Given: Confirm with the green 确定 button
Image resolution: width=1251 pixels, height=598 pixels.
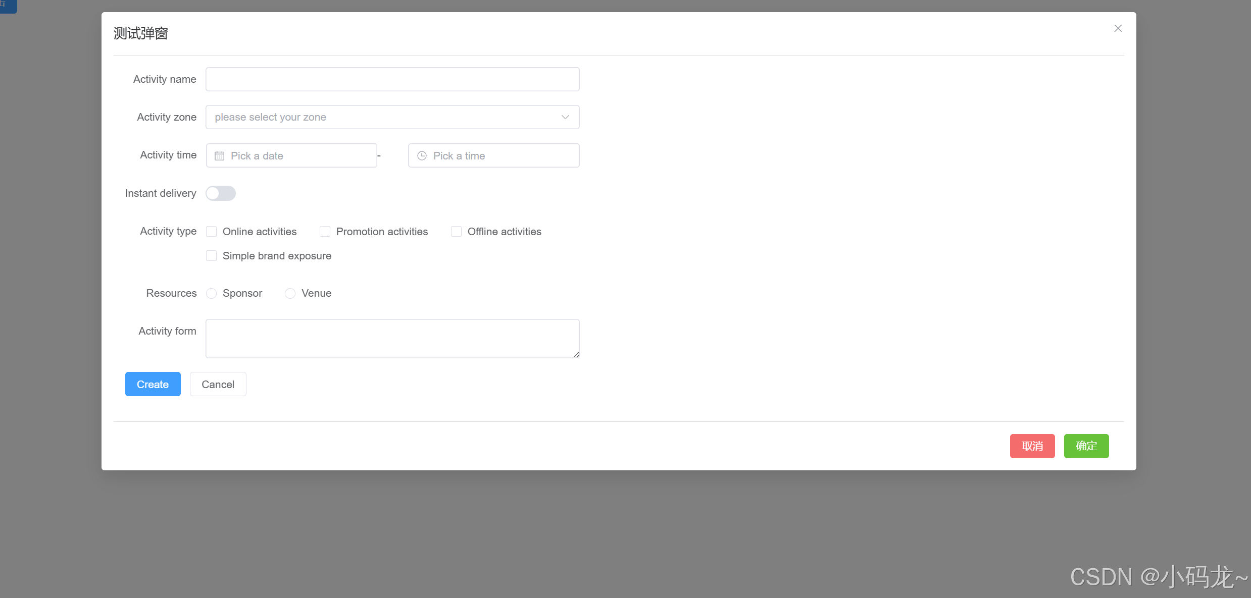Looking at the screenshot, I should coord(1086,446).
